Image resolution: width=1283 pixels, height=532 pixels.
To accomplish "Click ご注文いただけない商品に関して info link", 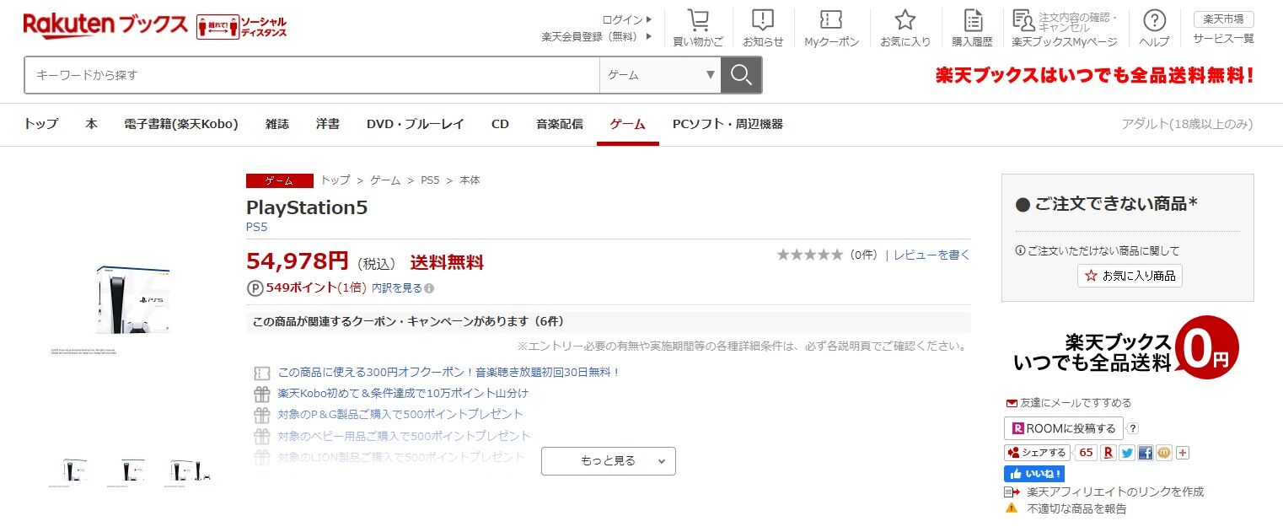I will [1098, 250].
